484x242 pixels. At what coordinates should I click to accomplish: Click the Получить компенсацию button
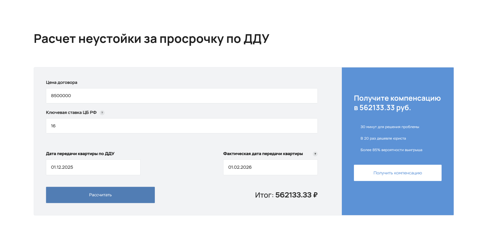397,173
